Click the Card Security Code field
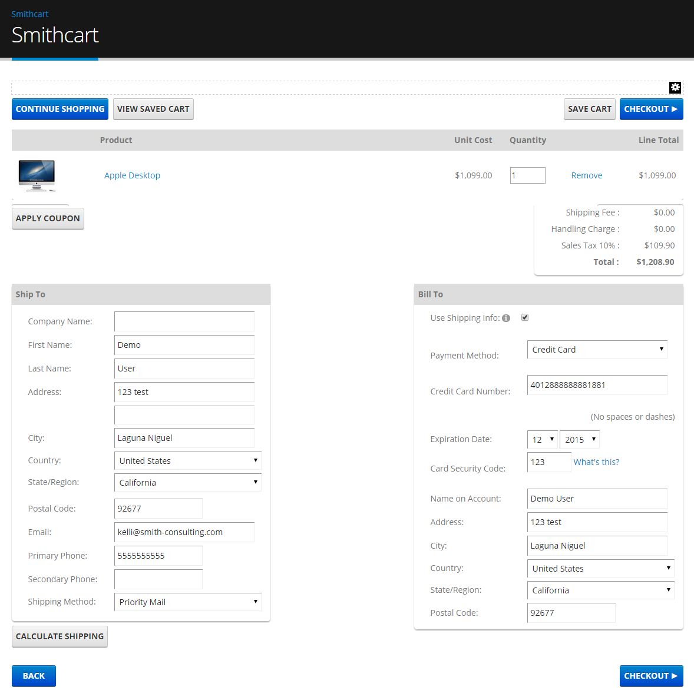 click(549, 462)
